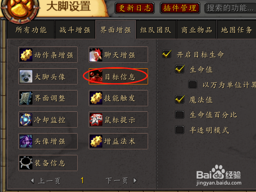Focus the 搜索的功能 search field
Image resolution: width=256 pixels, height=192 pixels.
pos(230,8)
